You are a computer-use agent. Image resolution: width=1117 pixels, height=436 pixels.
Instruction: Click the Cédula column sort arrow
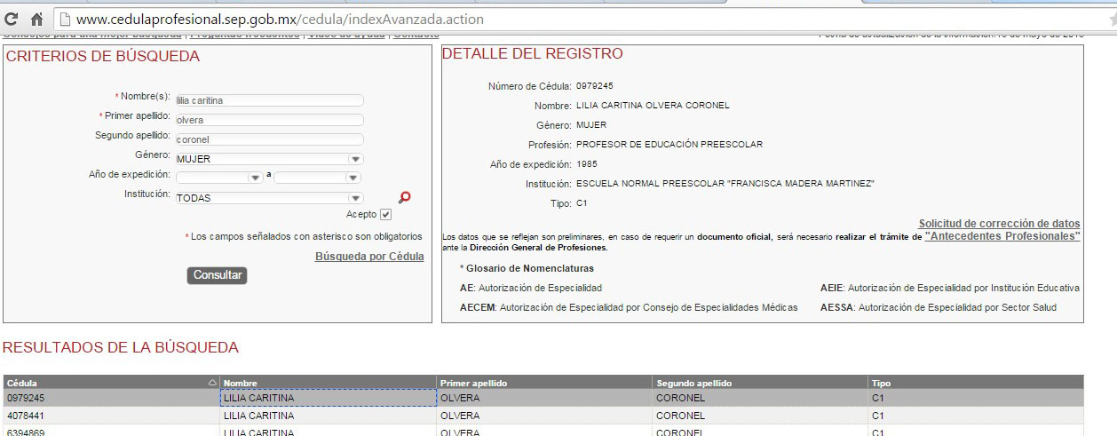(211, 383)
